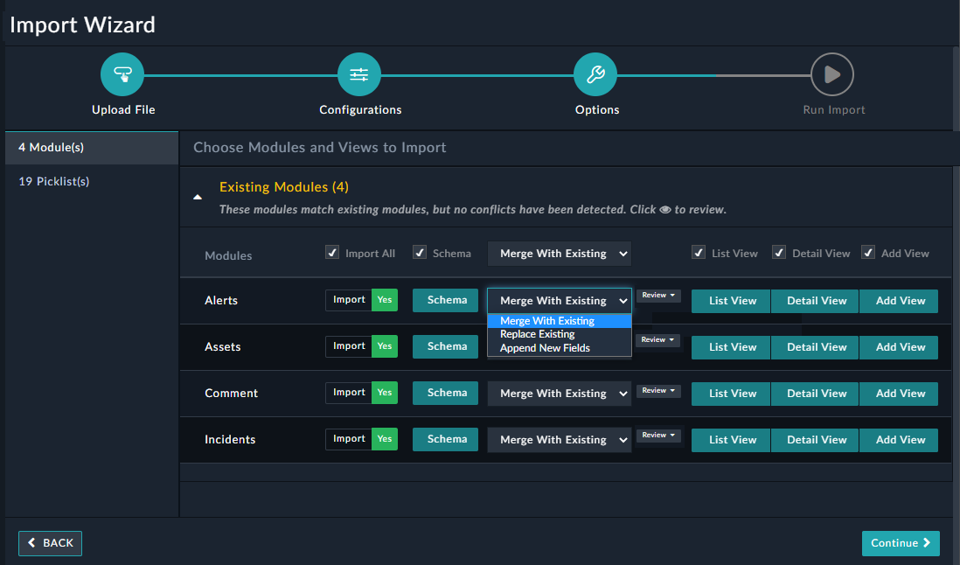
Task: Uncheck the Schema checkbox in Modules header
Action: 419,252
